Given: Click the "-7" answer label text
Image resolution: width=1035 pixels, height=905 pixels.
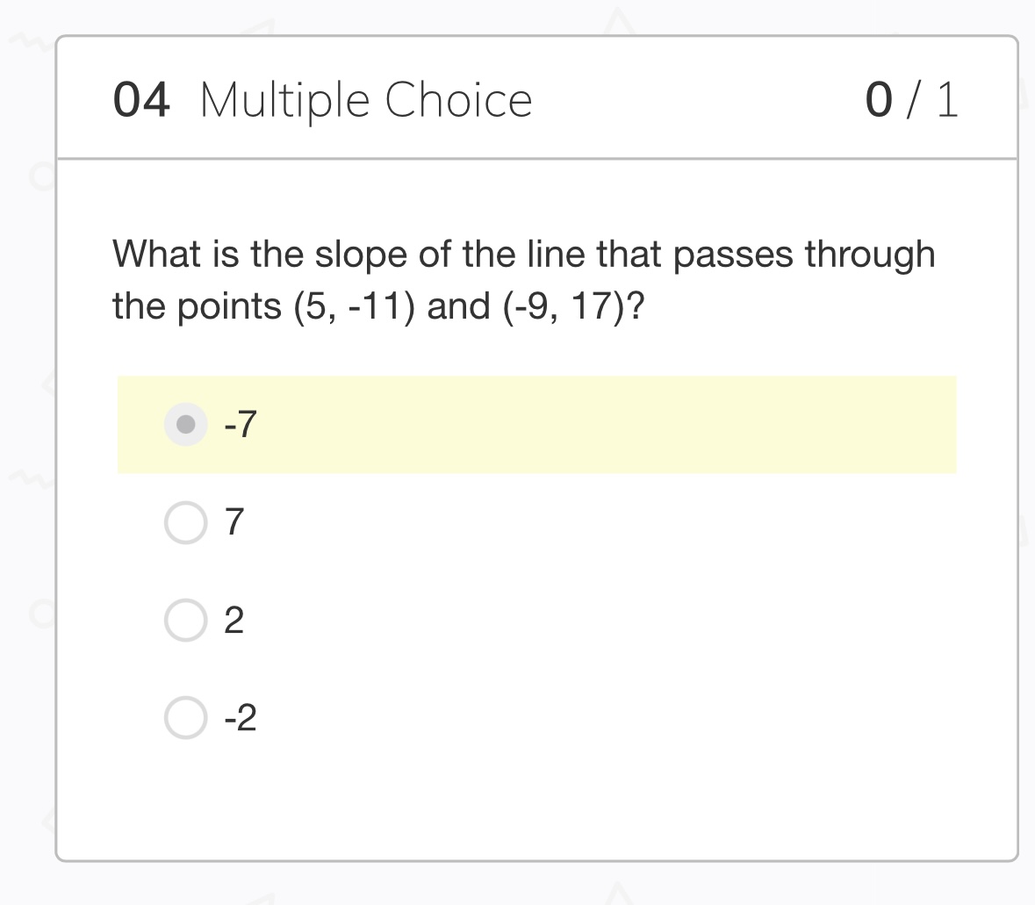Looking at the screenshot, I should [x=240, y=425].
